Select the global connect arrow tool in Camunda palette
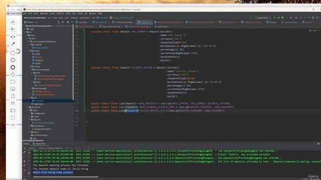Viewport: 321px width, 180px height. click(x=13, y=44)
